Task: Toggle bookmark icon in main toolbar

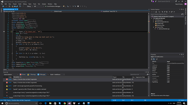Action: pyautogui.click(x=78, y=6)
